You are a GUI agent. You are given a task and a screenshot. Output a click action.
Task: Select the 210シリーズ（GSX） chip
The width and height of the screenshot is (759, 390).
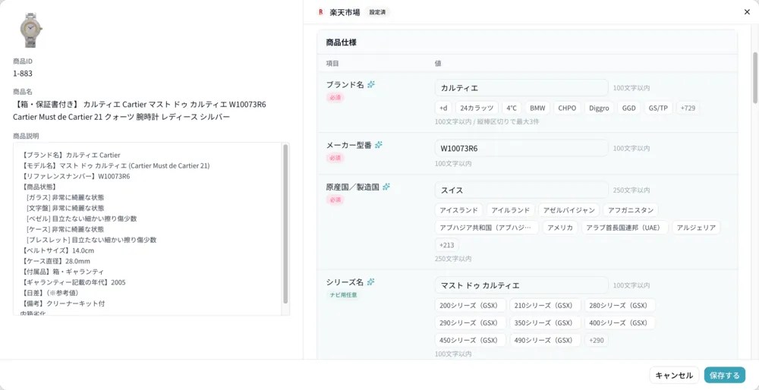click(x=546, y=305)
